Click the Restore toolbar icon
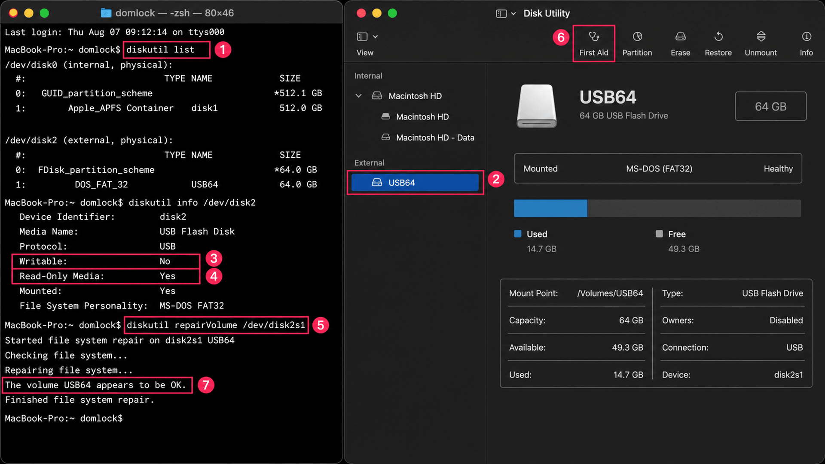 [718, 37]
